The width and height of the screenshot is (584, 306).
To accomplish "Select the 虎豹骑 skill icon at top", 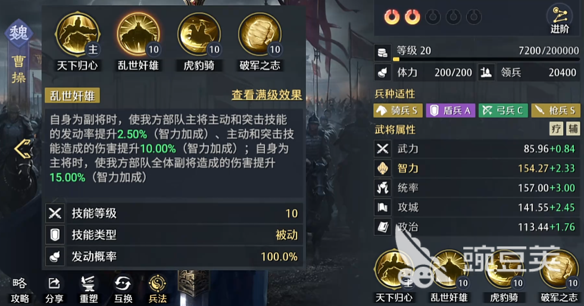I will pyautogui.click(x=199, y=35).
